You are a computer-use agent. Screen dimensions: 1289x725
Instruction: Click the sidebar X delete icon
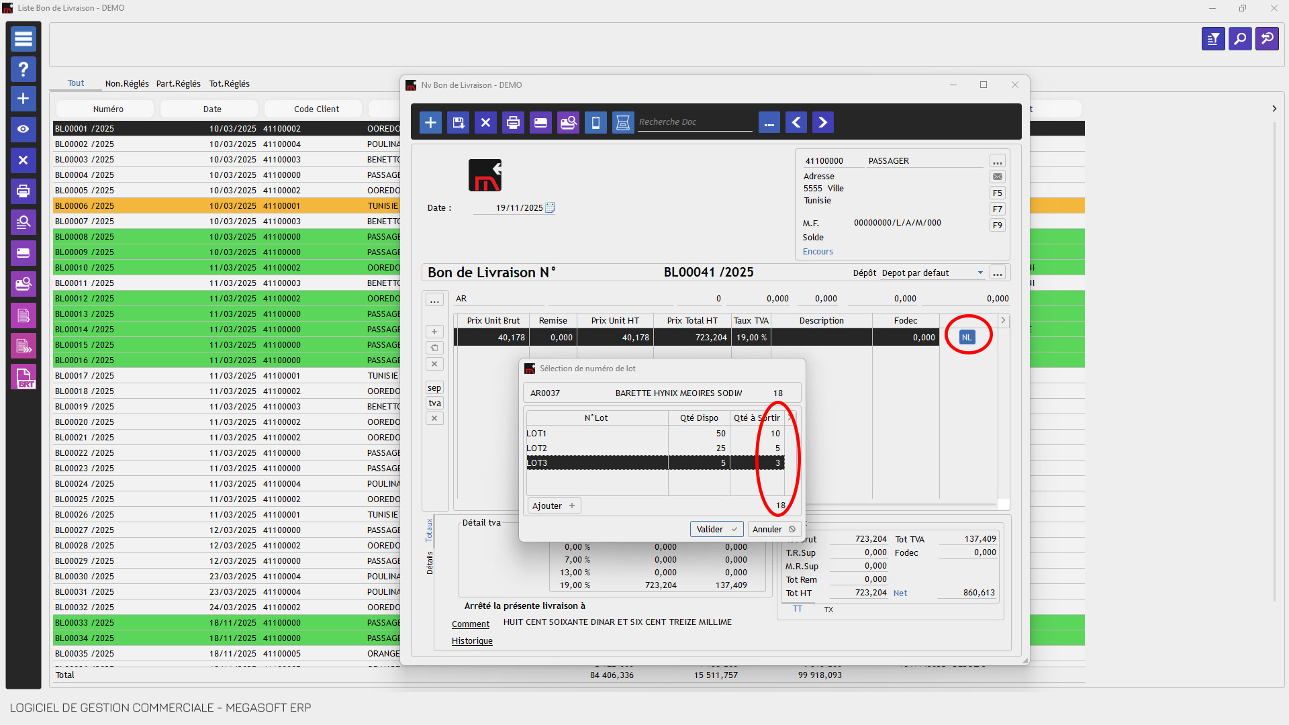(23, 160)
